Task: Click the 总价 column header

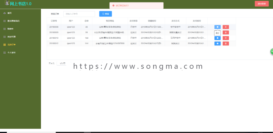Action: pyautogui.click(x=86, y=21)
